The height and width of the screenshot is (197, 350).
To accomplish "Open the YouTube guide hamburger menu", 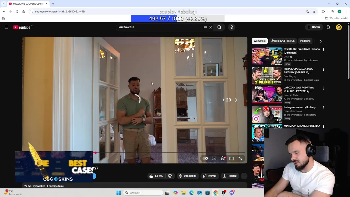I will [7, 27].
